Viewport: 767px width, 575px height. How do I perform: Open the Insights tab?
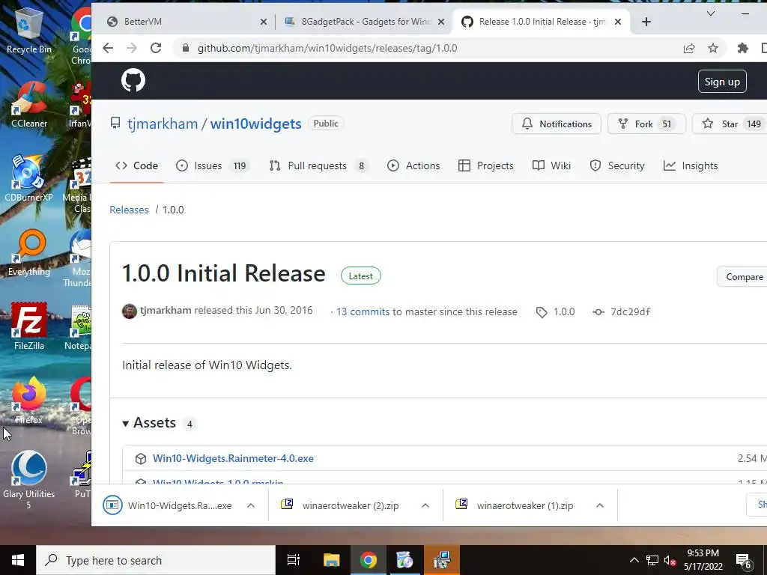690,165
